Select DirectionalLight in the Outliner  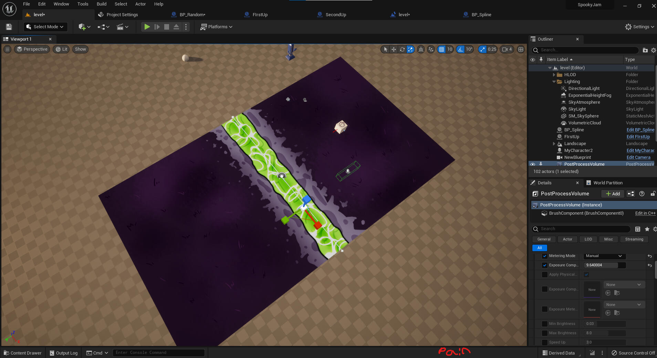coord(584,89)
